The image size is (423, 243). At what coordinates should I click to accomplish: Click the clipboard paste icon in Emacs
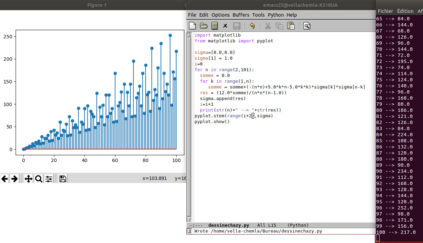(291, 26)
